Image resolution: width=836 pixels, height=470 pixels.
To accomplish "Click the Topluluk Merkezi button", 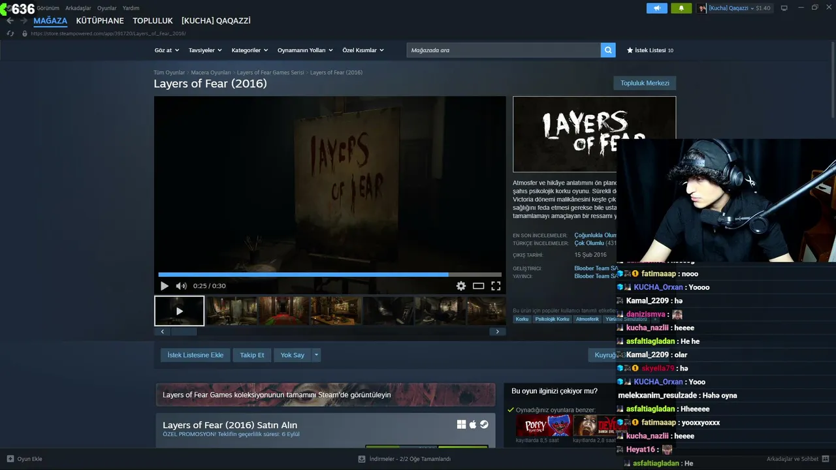I will [x=645, y=83].
